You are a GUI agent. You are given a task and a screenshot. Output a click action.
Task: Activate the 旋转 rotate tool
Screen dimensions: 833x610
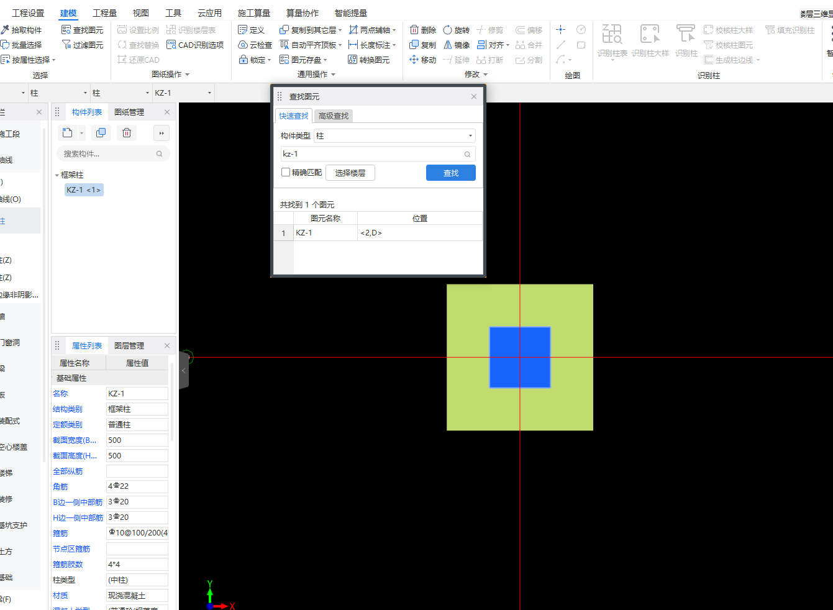(457, 30)
